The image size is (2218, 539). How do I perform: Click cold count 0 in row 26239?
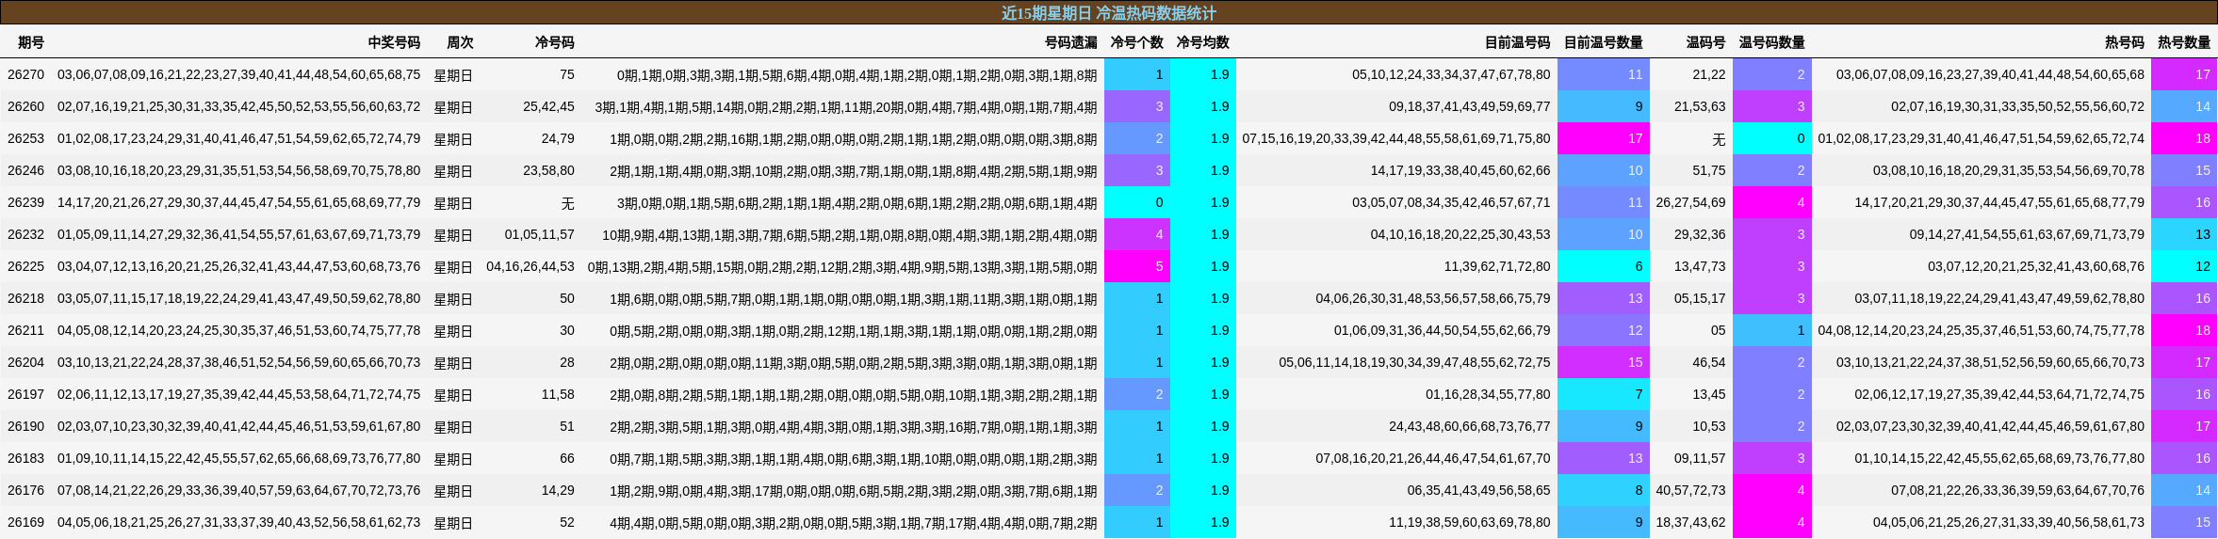1136,202
